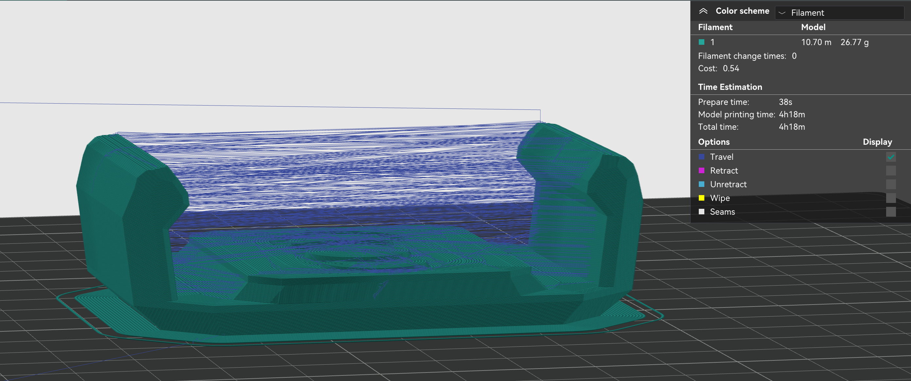This screenshot has width=911, height=381.
Task: Click the blue Travel legend square
Action: point(702,157)
